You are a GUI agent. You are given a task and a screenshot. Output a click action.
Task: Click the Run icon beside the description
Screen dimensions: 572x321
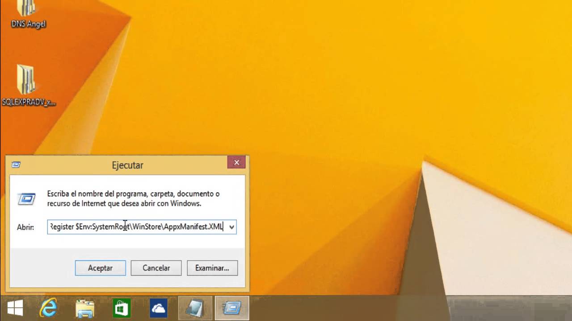pos(26,199)
